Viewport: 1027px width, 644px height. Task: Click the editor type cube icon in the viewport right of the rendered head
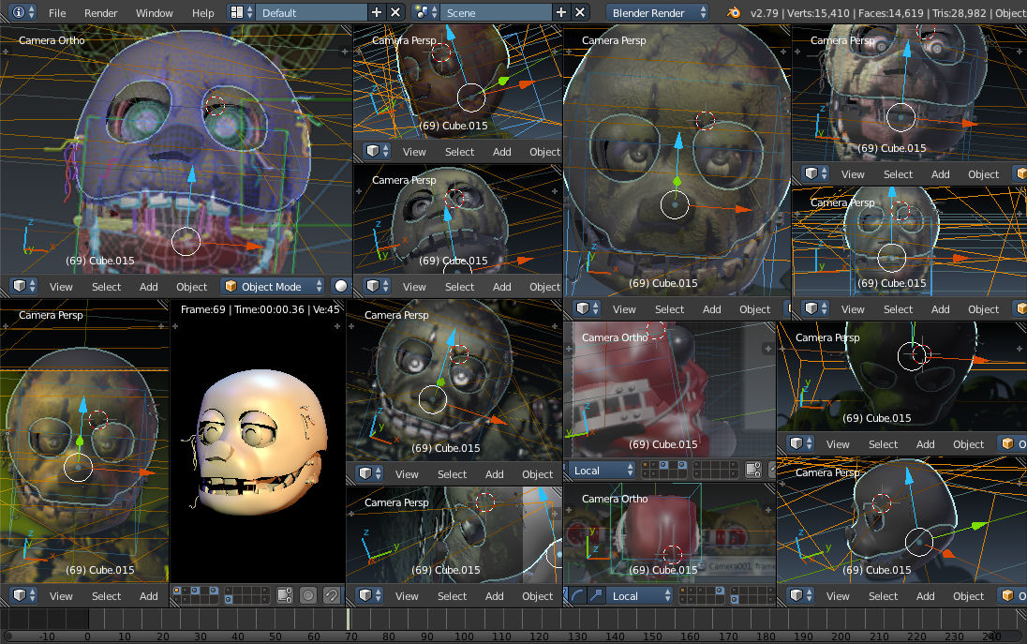click(370, 473)
